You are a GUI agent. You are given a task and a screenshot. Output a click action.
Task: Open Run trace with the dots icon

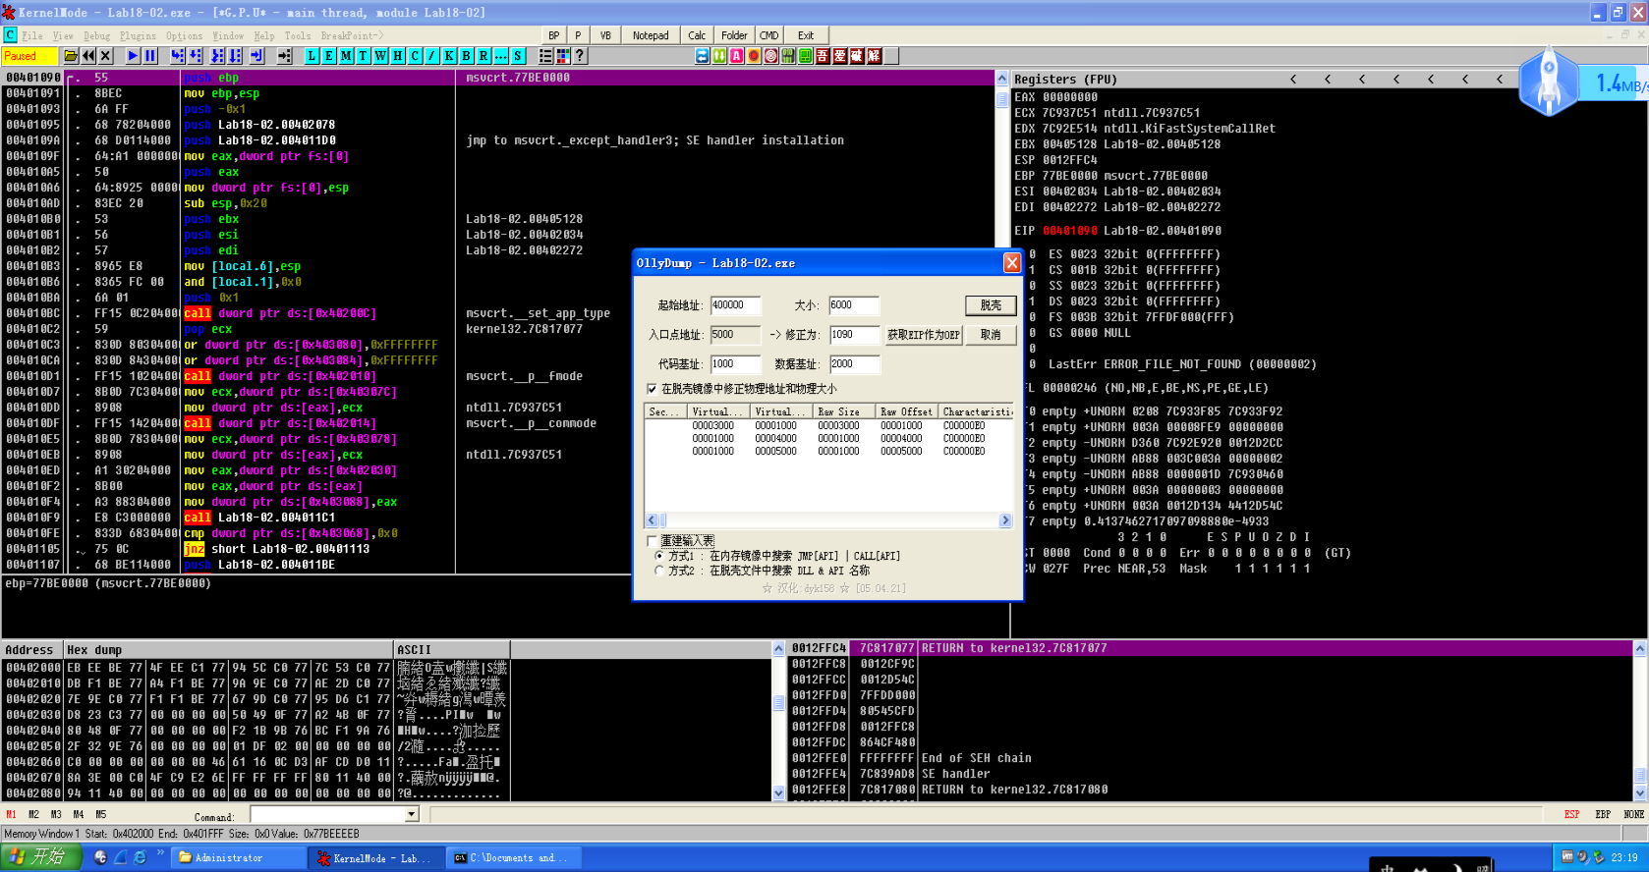501,56
